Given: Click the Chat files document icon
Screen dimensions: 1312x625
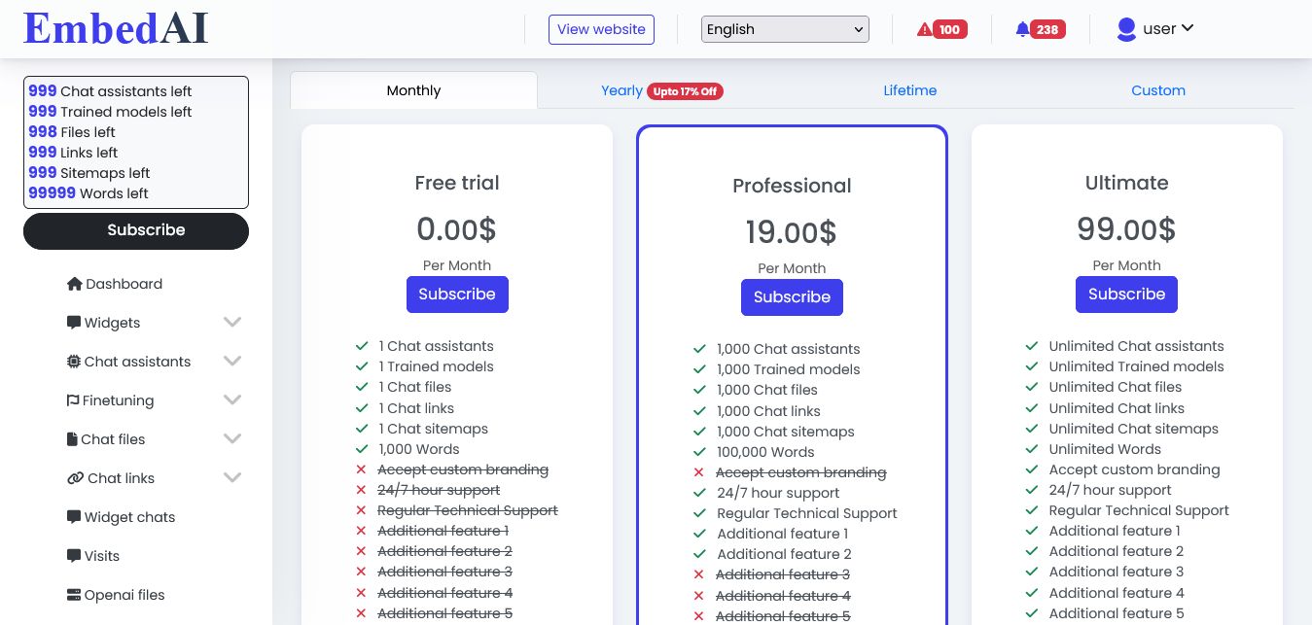Looking at the screenshot, I should pyautogui.click(x=72, y=439).
